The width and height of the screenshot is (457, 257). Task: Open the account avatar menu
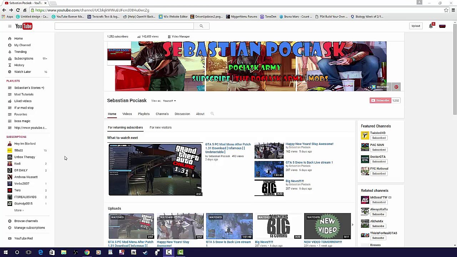click(x=442, y=26)
